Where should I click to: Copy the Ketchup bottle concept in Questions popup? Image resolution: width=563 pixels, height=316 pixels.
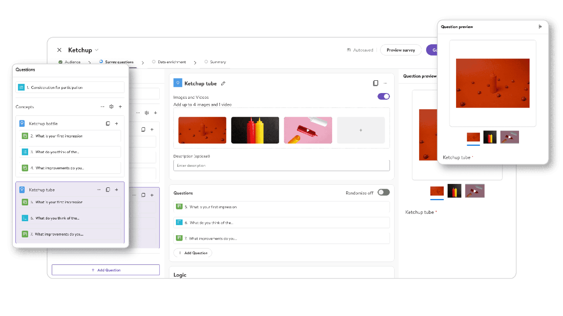(108, 124)
